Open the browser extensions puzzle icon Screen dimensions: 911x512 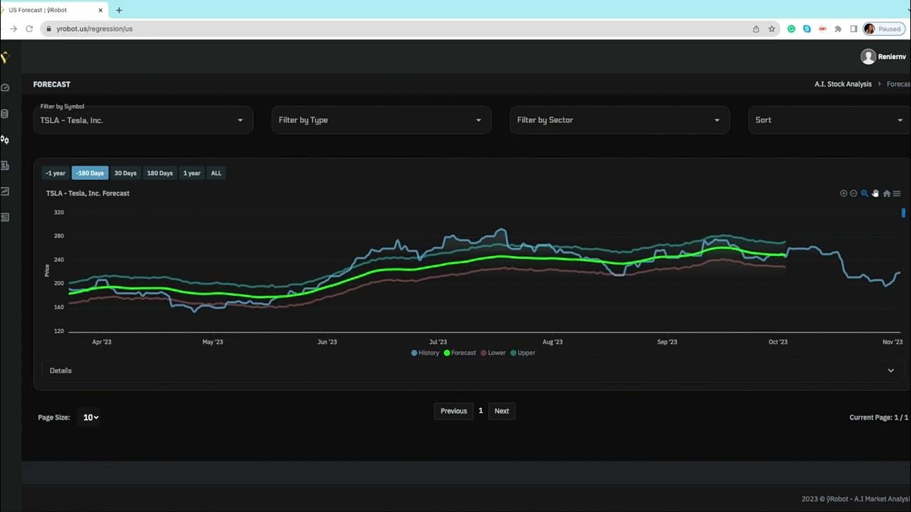[838, 29]
